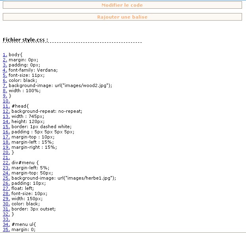This screenshot has height=233, width=246.
Task: Open line number 8 link for width 100%
Action: [x=5, y=91]
